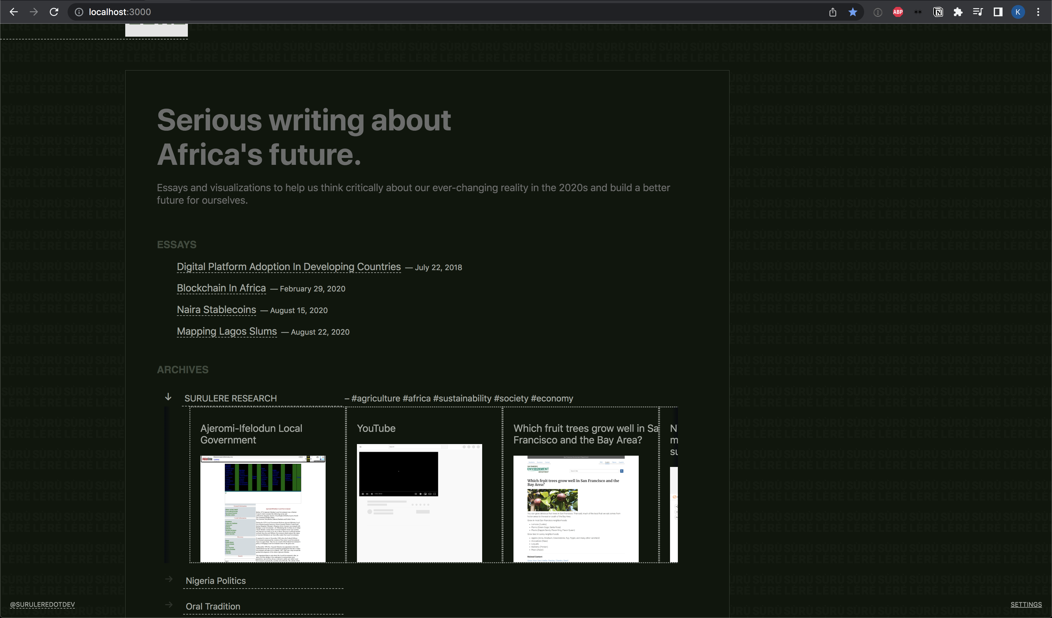This screenshot has height=618, width=1052.
Task: Reload the localhost:3000 page
Action: click(54, 12)
